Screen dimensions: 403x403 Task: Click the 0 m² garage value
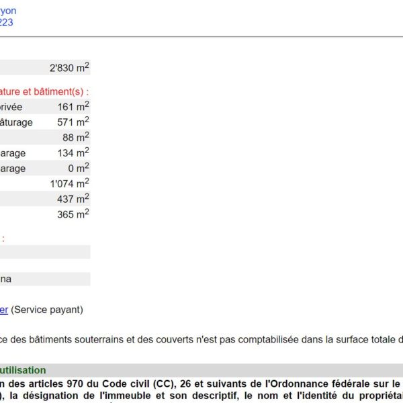tap(79, 168)
